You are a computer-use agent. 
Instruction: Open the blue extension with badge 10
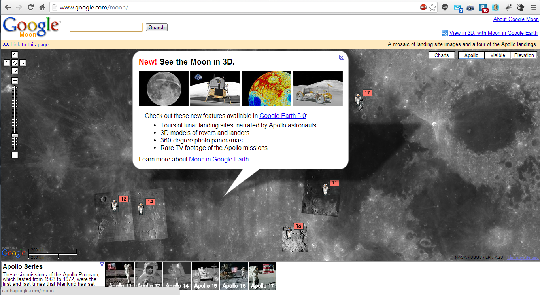pos(483,8)
